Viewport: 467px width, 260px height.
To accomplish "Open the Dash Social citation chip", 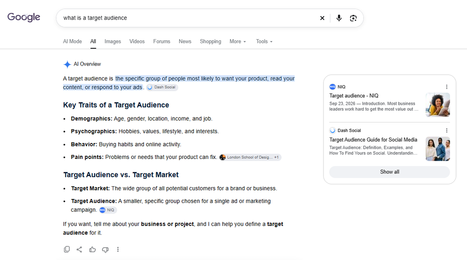I will coord(162,87).
